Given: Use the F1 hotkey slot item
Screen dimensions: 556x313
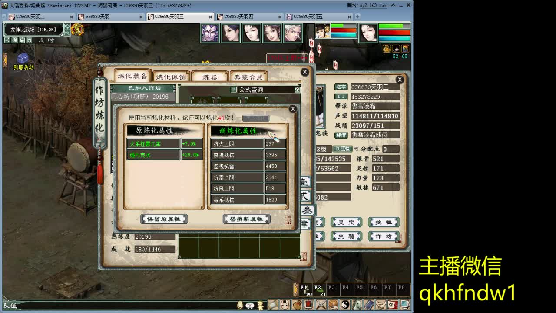Looking at the screenshot, I should (x=305, y=290).
